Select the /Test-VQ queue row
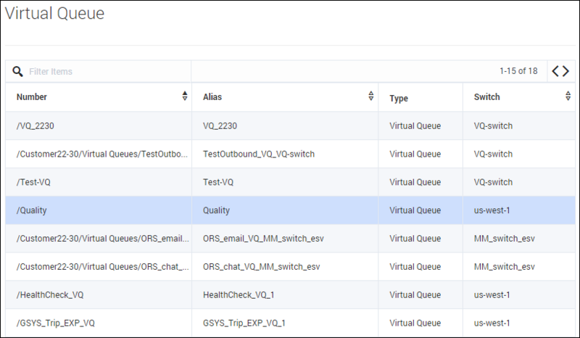The image size is (580, 338). click(x=291, y=182)
